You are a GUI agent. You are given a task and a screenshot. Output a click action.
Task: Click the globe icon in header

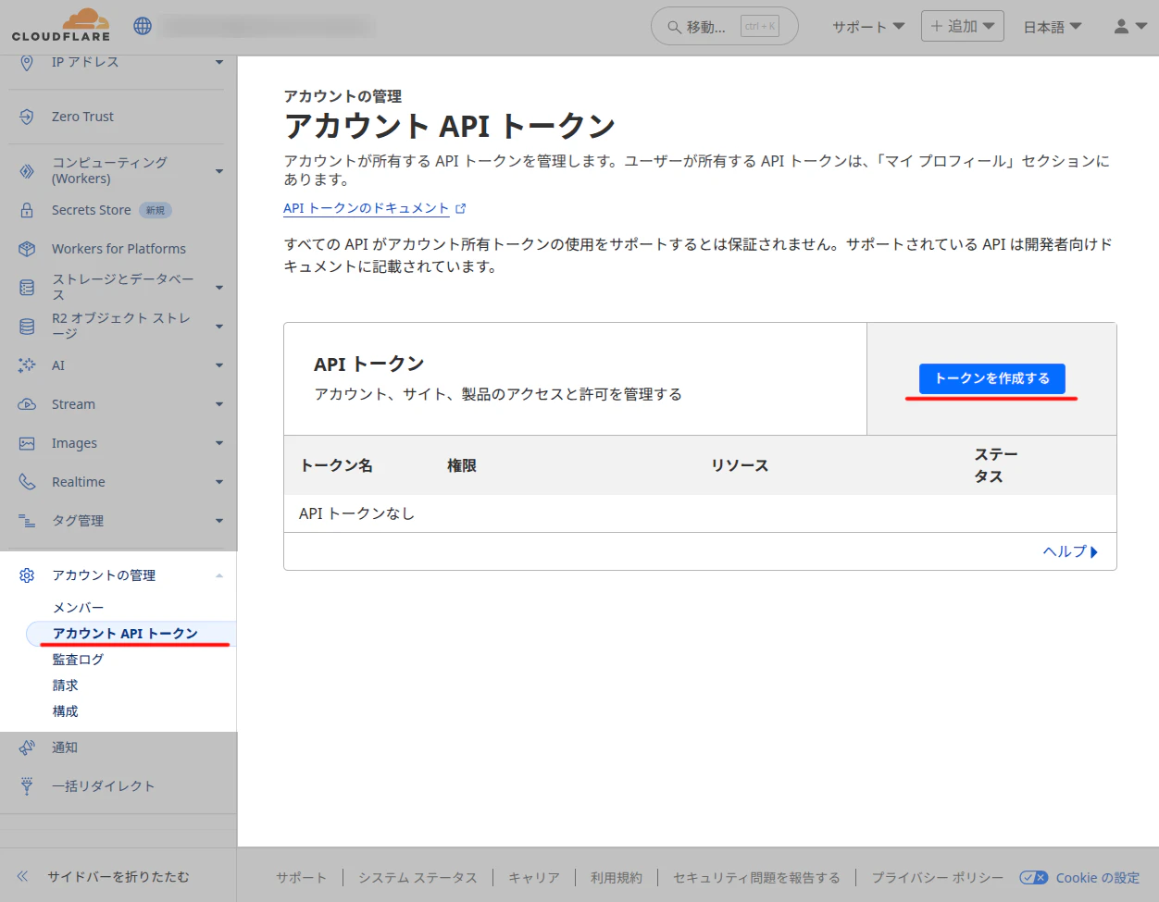143,26
